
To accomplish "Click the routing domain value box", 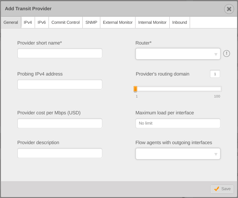I will pos(215,74).
